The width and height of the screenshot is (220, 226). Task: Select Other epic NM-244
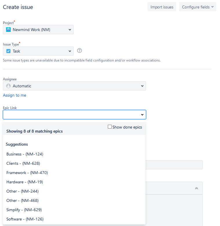click(22, 191)
